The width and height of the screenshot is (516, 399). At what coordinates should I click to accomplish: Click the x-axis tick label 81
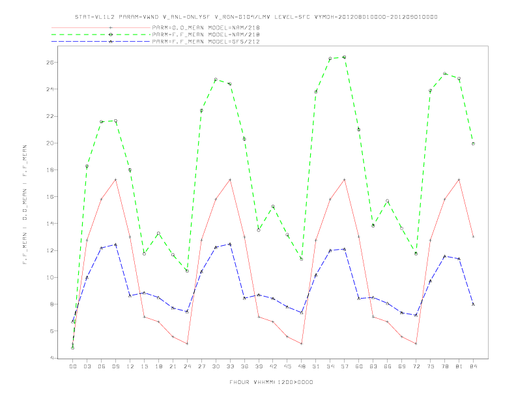pos(459,366)
